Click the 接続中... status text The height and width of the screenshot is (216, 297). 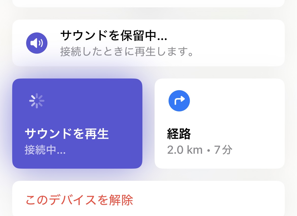45,150
